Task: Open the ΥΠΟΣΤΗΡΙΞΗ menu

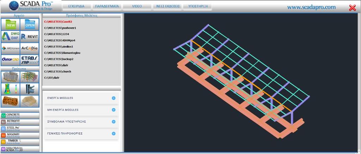Action: point(197,6)
